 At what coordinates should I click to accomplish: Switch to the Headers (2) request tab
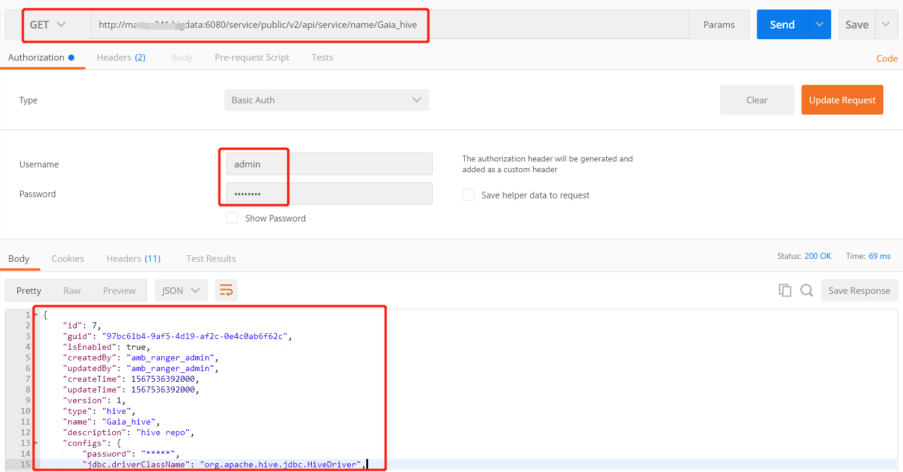pyautogui.click(x=121, y=58)
